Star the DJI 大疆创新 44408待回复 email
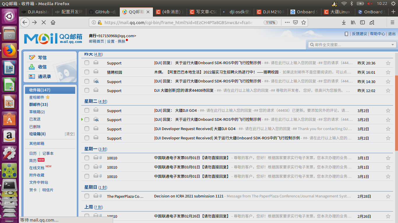 click(x=388, y=91)
